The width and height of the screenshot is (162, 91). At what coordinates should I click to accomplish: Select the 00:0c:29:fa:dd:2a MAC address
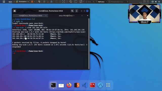(x=35, y=36)
